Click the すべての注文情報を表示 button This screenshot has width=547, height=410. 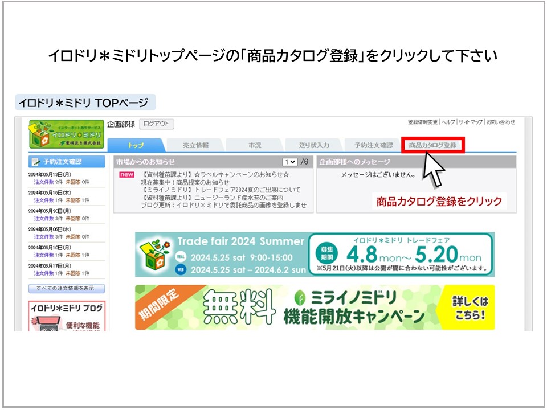67,288
